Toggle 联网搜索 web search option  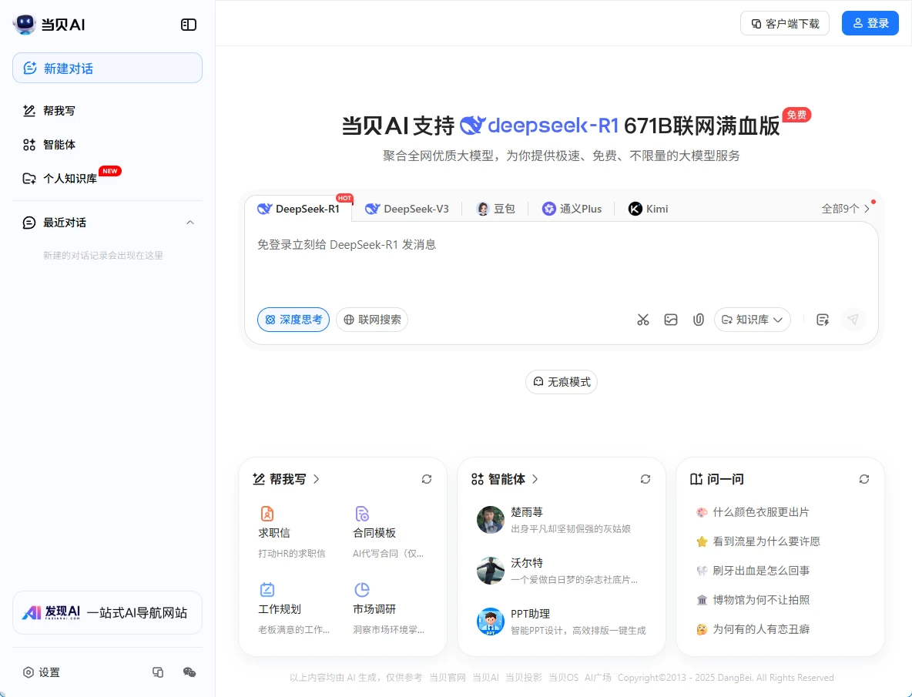tap(372, 320)
